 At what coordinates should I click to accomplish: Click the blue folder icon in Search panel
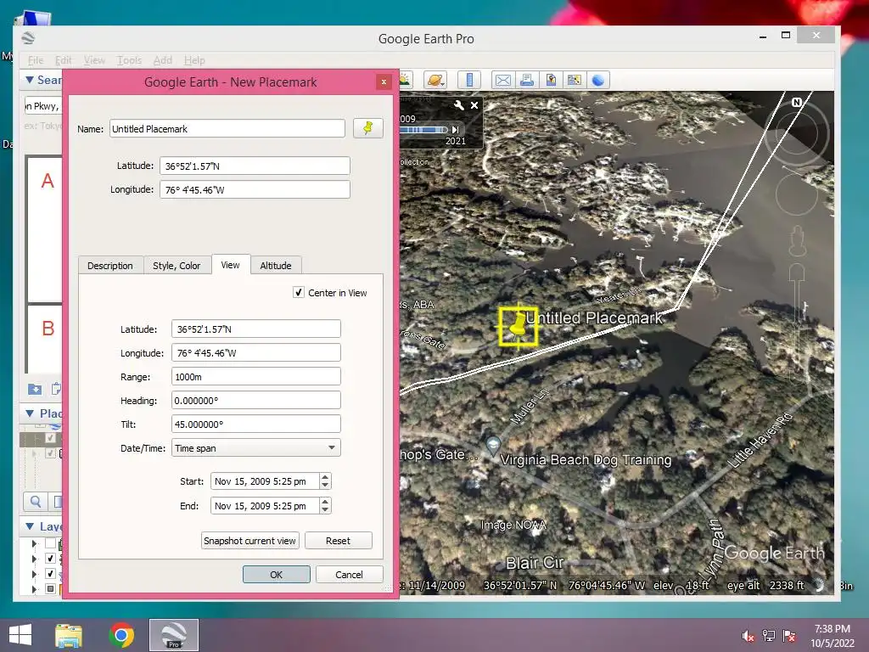click(x=34, y=389)
